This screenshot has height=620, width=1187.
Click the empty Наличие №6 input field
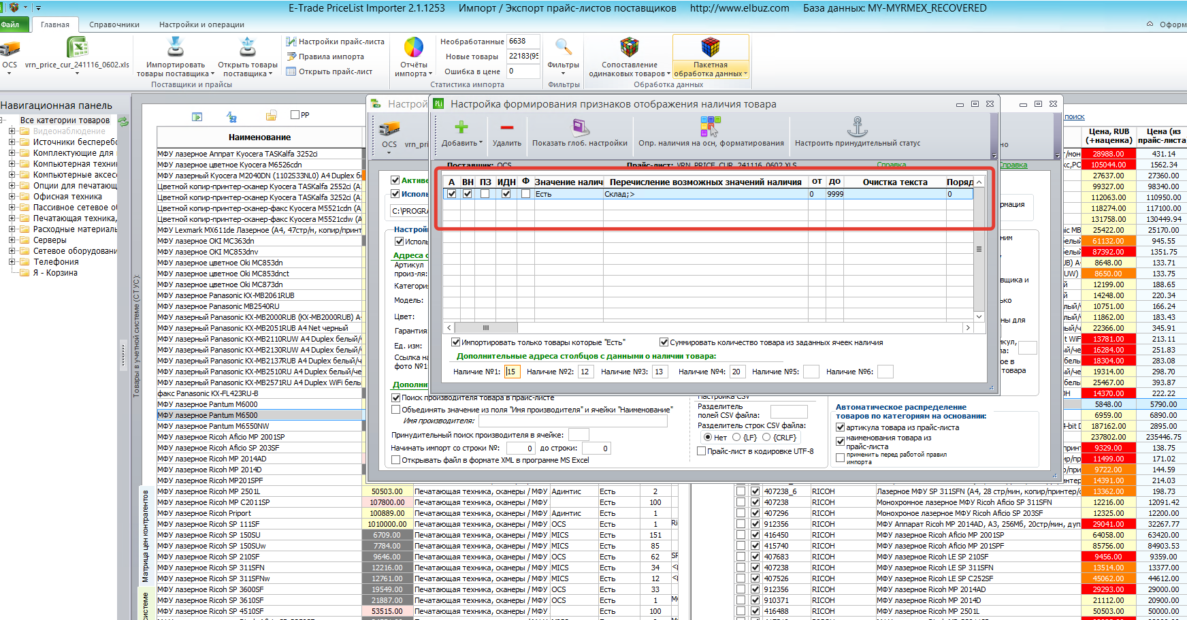coord(885,372)
